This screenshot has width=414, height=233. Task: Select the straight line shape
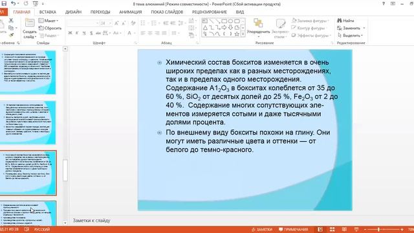(212, 21)
